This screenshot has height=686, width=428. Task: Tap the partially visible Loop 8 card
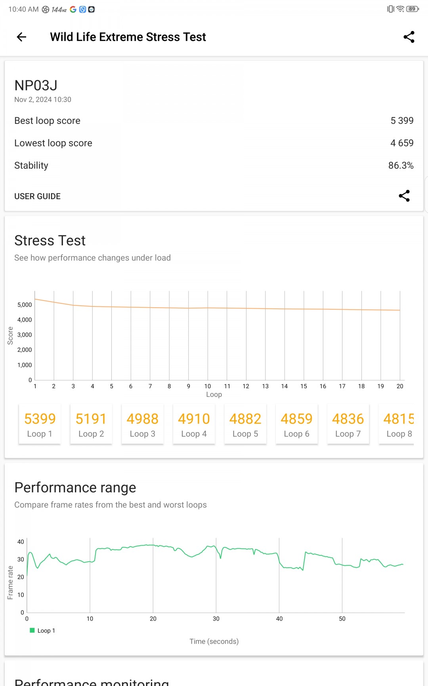pos(397,424)
